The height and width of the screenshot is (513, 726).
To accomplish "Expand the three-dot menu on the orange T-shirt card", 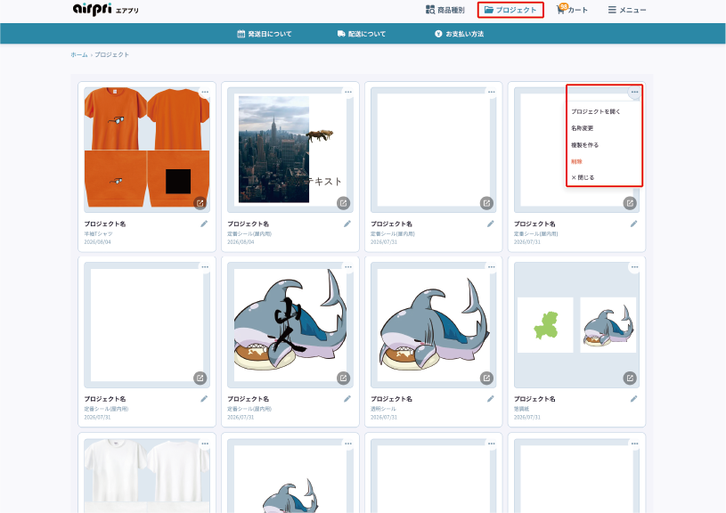I will point(205,92).
